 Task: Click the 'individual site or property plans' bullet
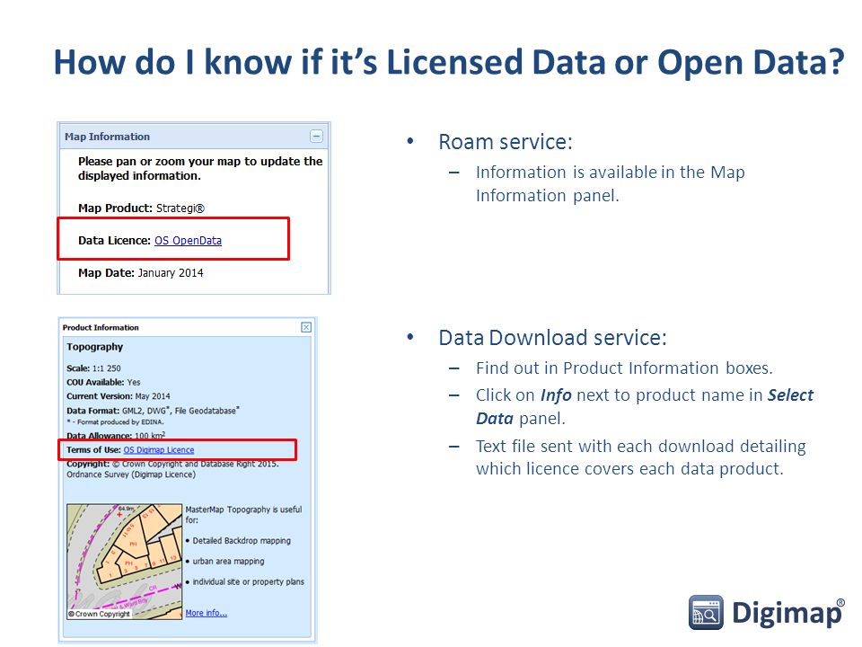244,581
